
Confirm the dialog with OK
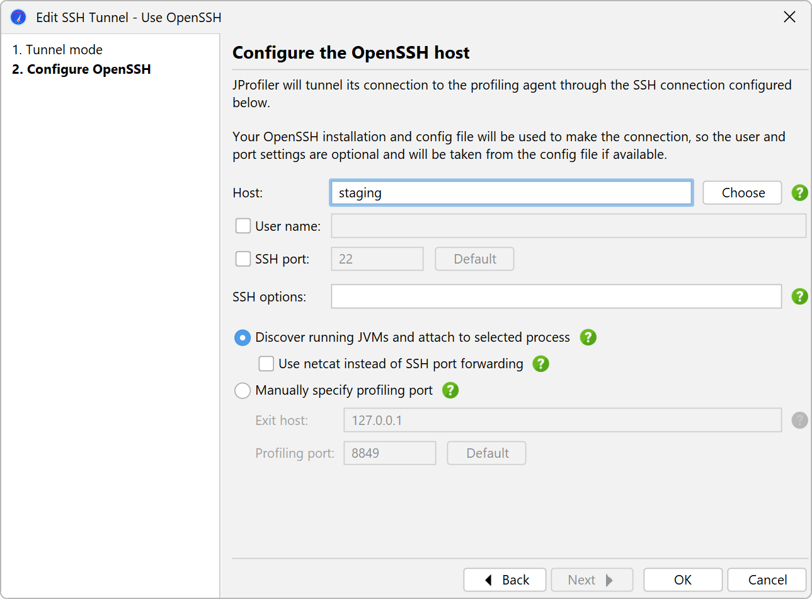pyautogui.click(x=682, y=580)
